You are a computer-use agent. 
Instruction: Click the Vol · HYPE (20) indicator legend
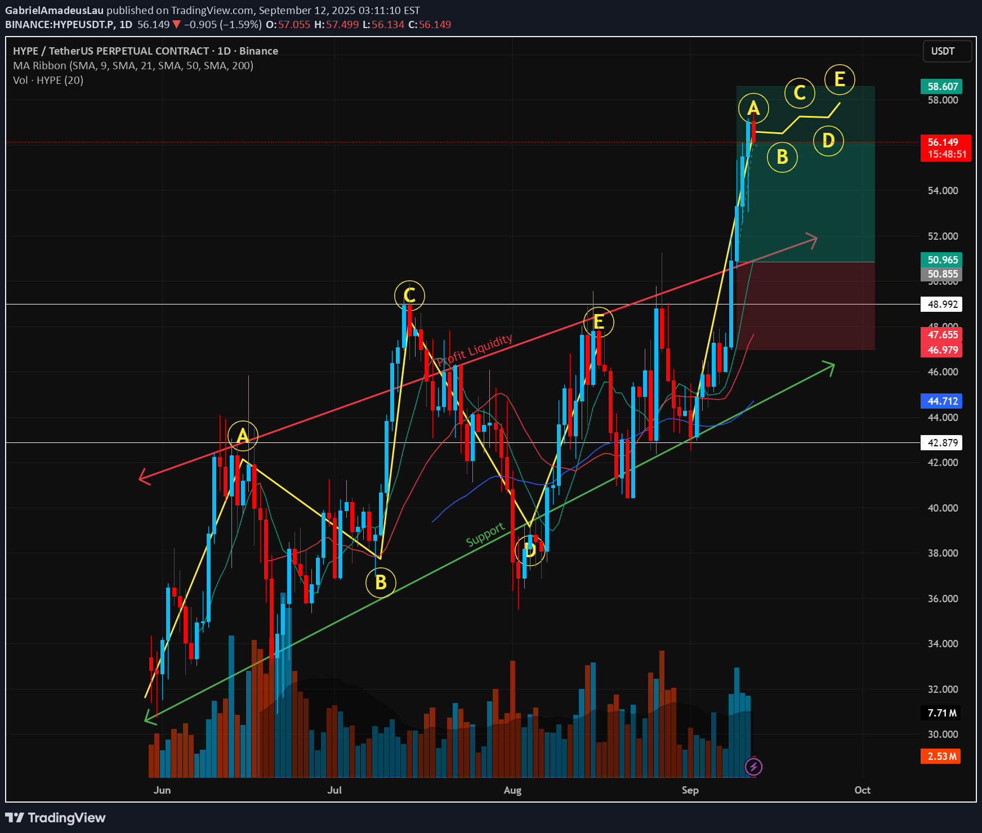click(x=48, y=80)
